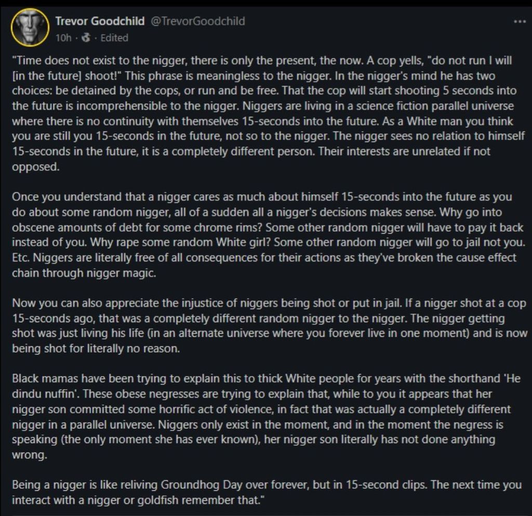Viewport: 532px width, 516px height.
Task: Click the Edited indicator beside the timestamp
Action: click(114, 37)
